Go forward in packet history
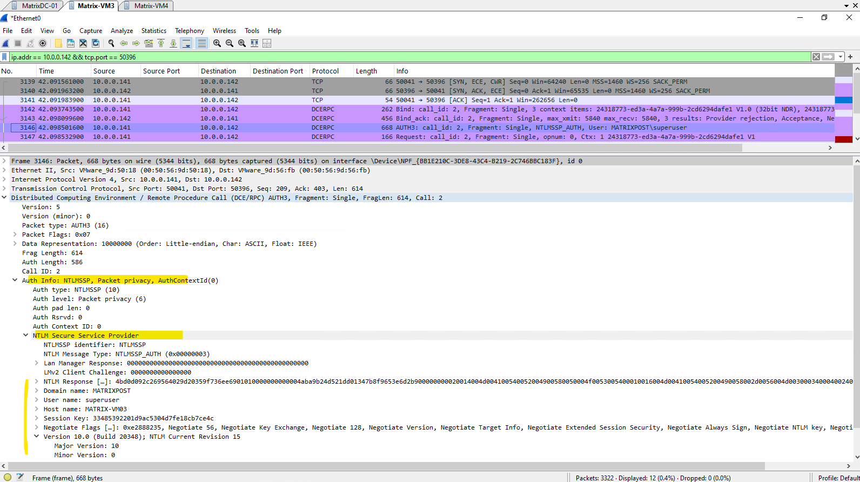Image resolution: width=860 pixels, height=482 pixels. click(136, 43)
